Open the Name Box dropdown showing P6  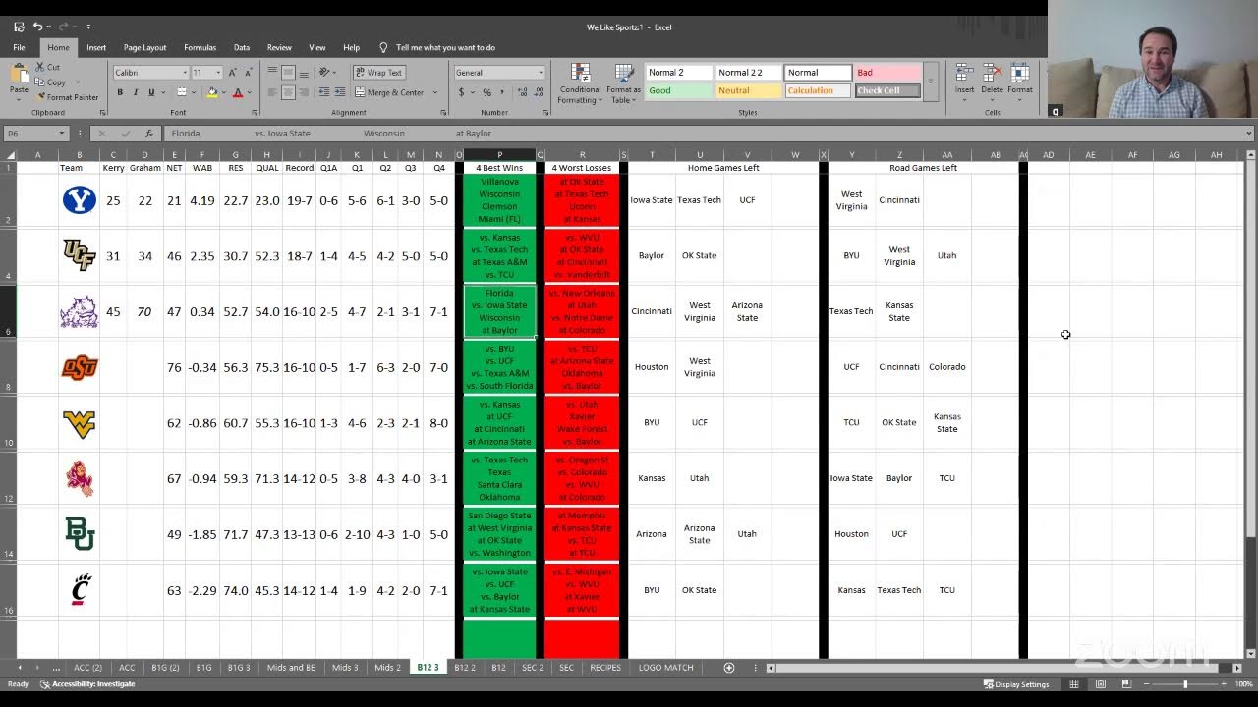61,134
